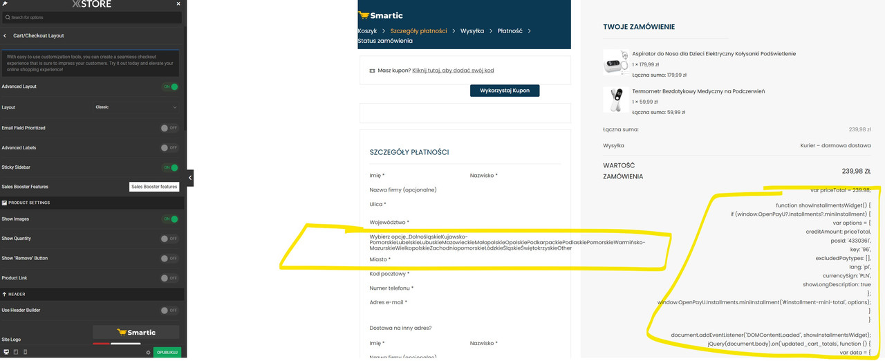
Task: Click the Opublikuj publish button
Action: click(167, 352)
